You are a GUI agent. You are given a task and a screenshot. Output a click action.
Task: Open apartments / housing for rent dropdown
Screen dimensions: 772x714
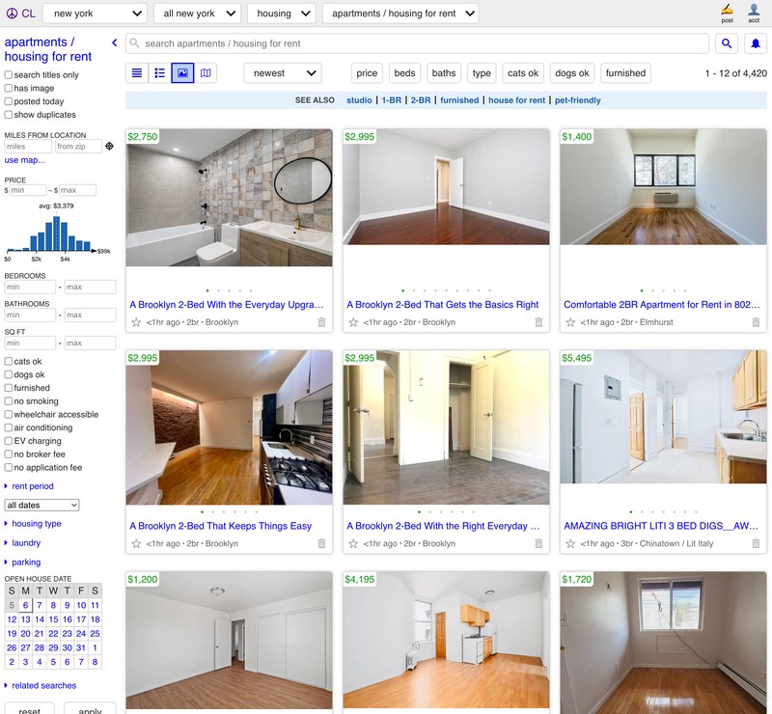click(400, 14)
